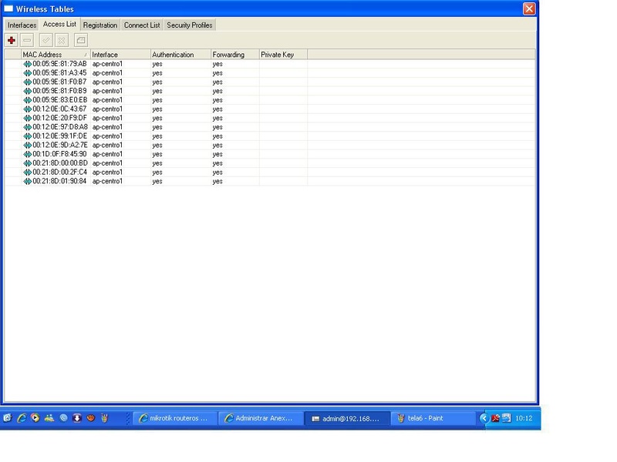Click the entry icon for 00:21:8D:00:2F:C4

tap(27, 172)
